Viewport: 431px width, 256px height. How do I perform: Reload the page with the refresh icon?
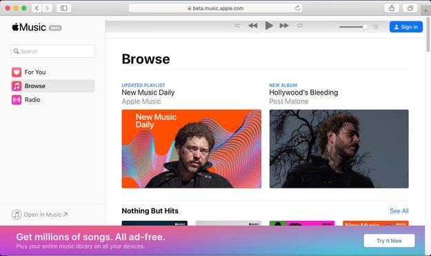297,8
